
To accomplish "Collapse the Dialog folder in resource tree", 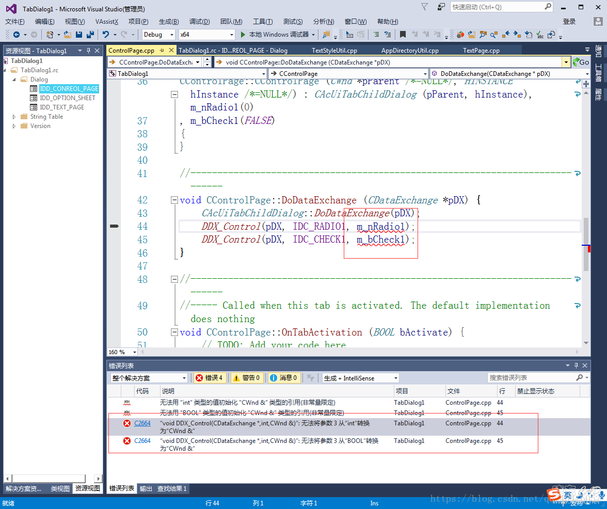I will (14, 79).
